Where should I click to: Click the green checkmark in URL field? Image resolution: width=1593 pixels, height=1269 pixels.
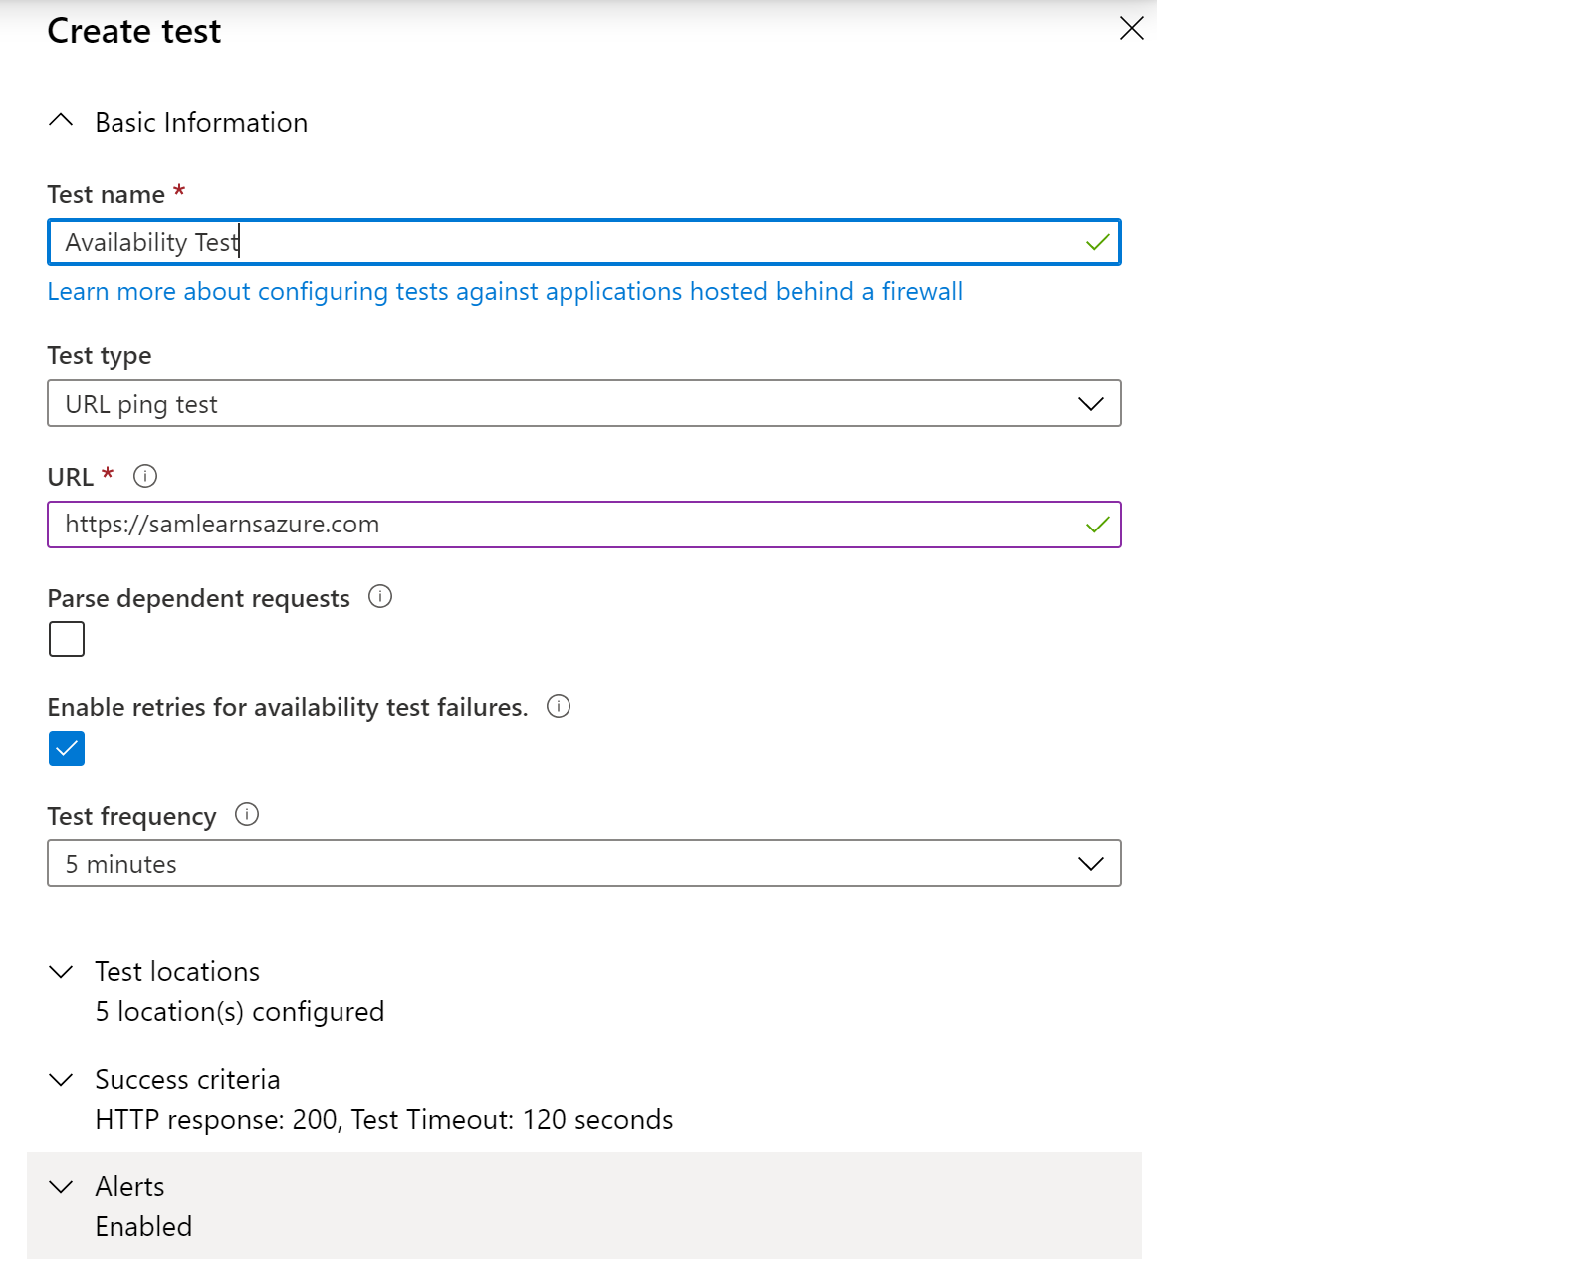[x=1097, y=525]
